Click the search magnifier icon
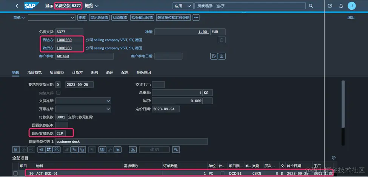This screenshot has height=177, width=368. (x=311, y=6)
